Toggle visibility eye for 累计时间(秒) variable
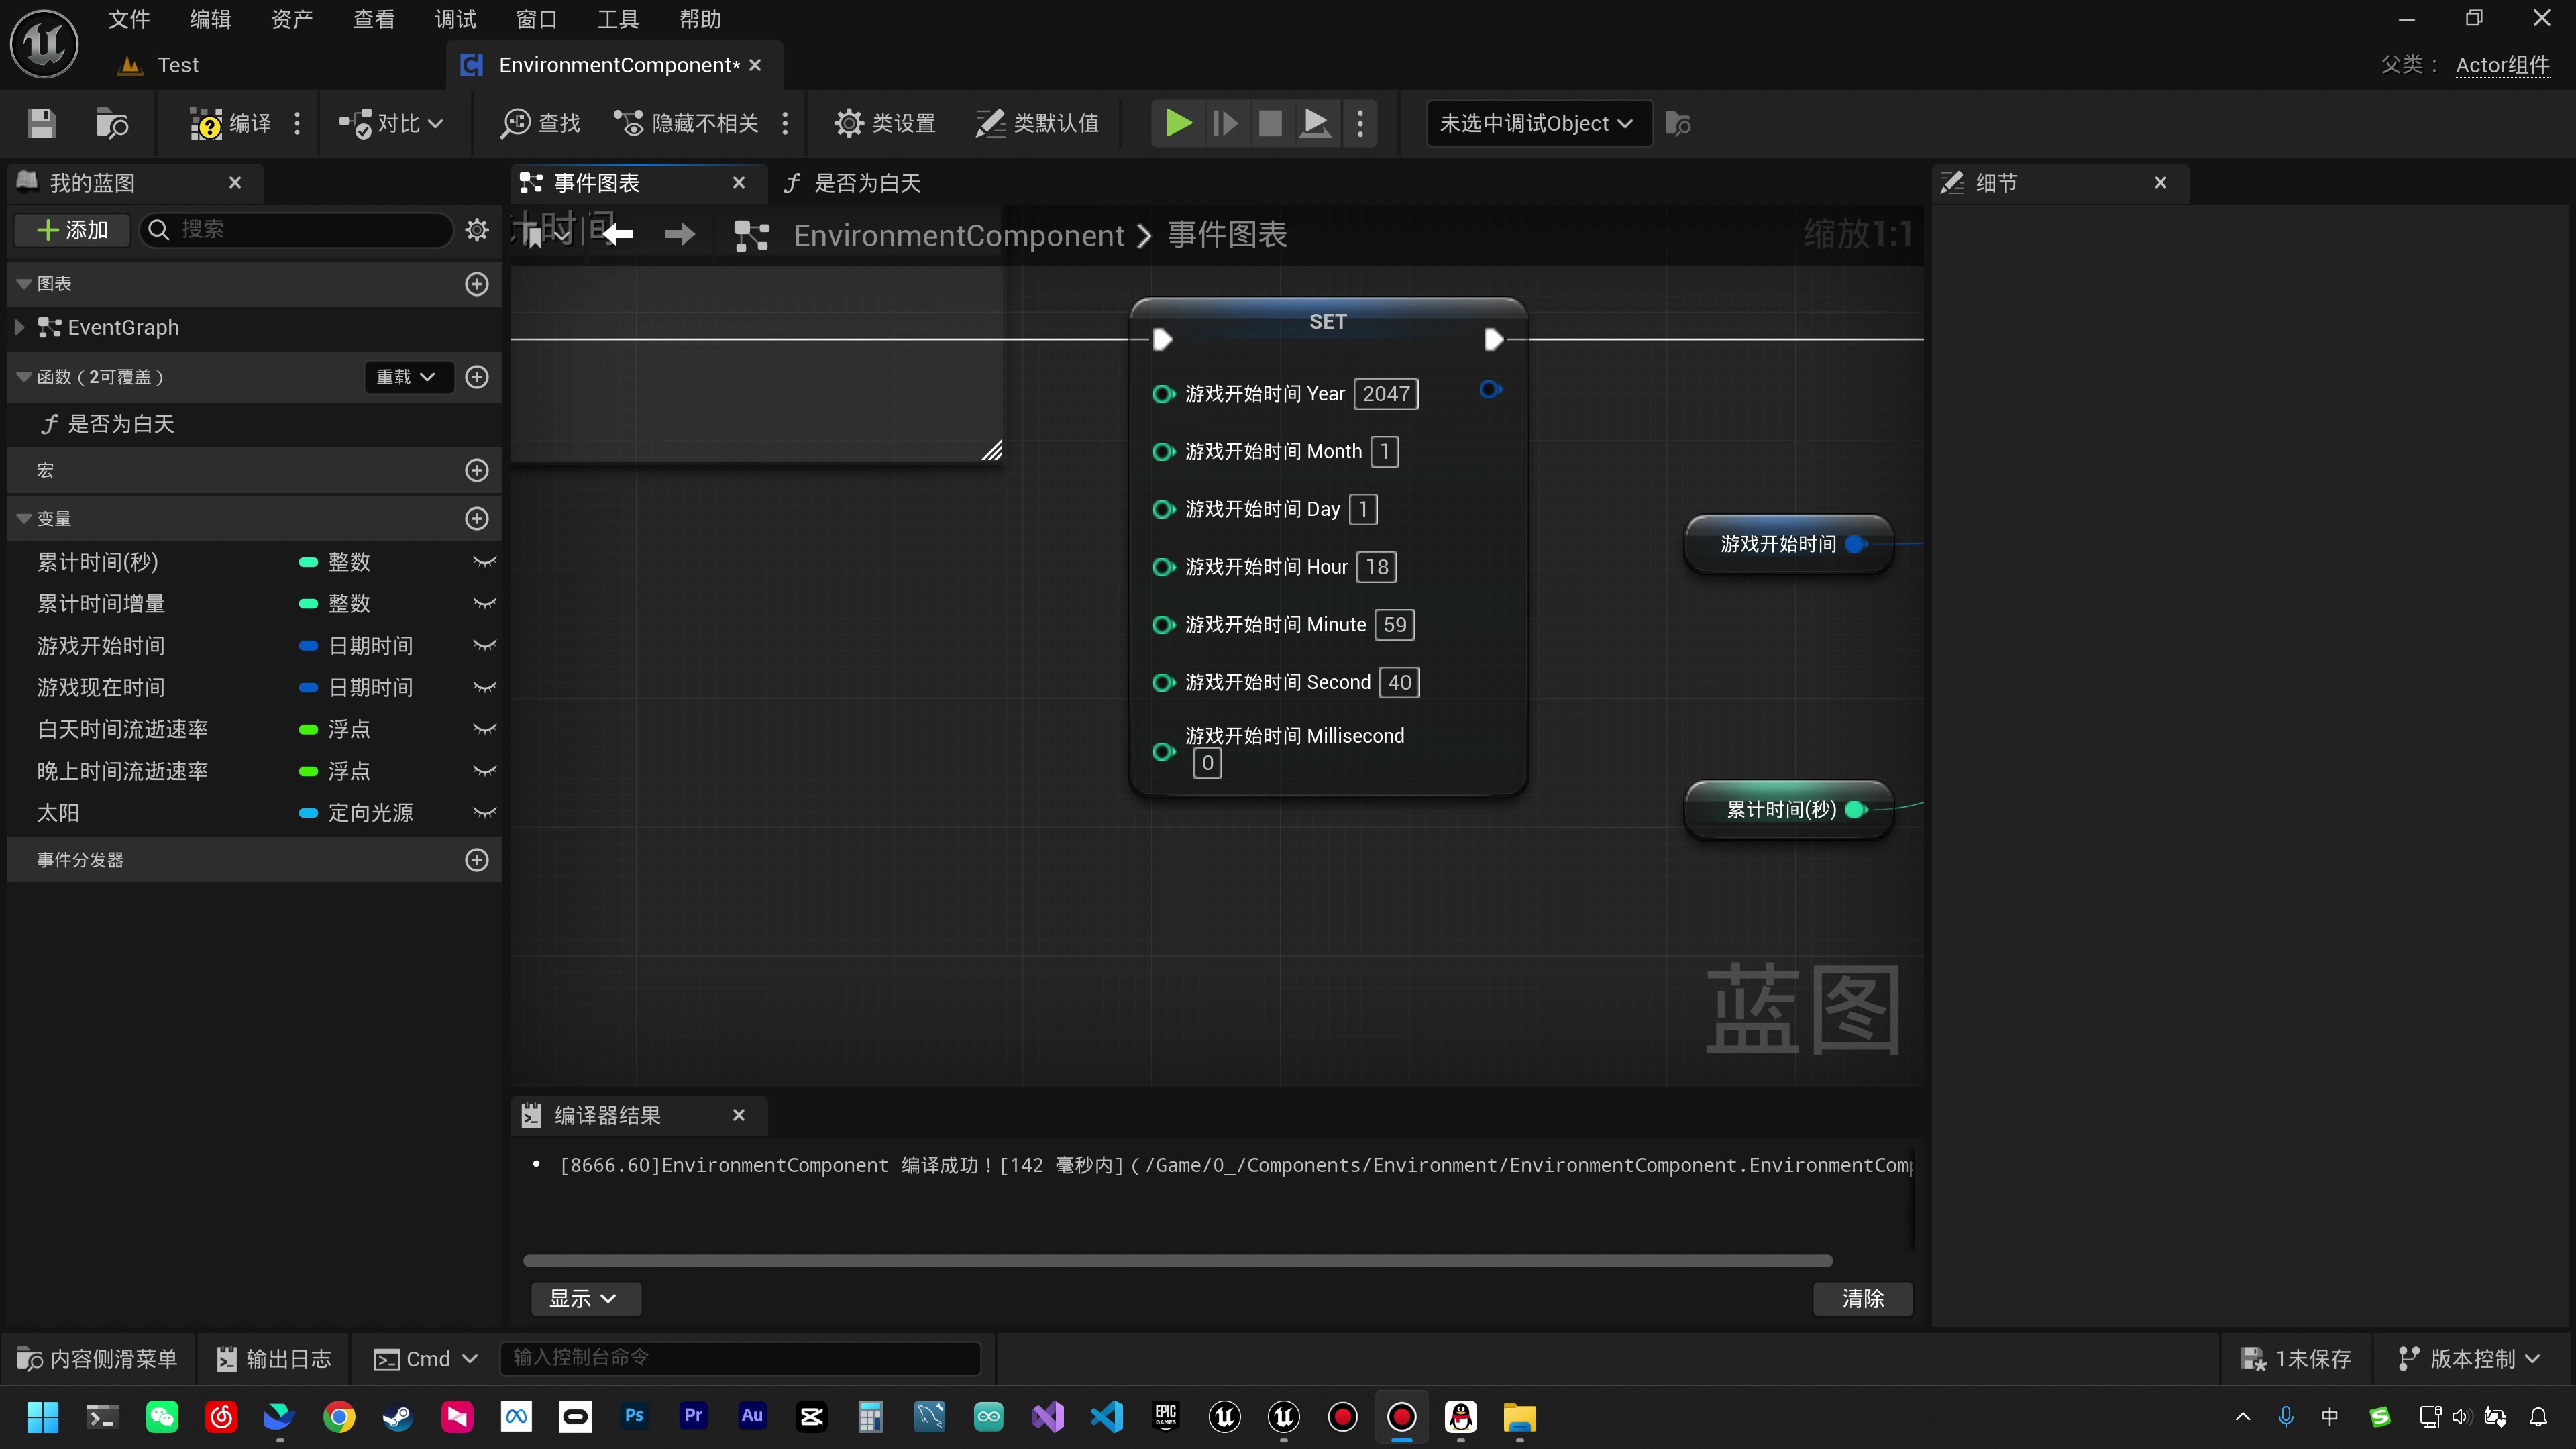This screenshot has height=1449, width=2576. [x=485, y=562]
